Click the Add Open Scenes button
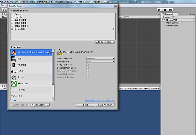196x135 pixels. pos(105,42)
